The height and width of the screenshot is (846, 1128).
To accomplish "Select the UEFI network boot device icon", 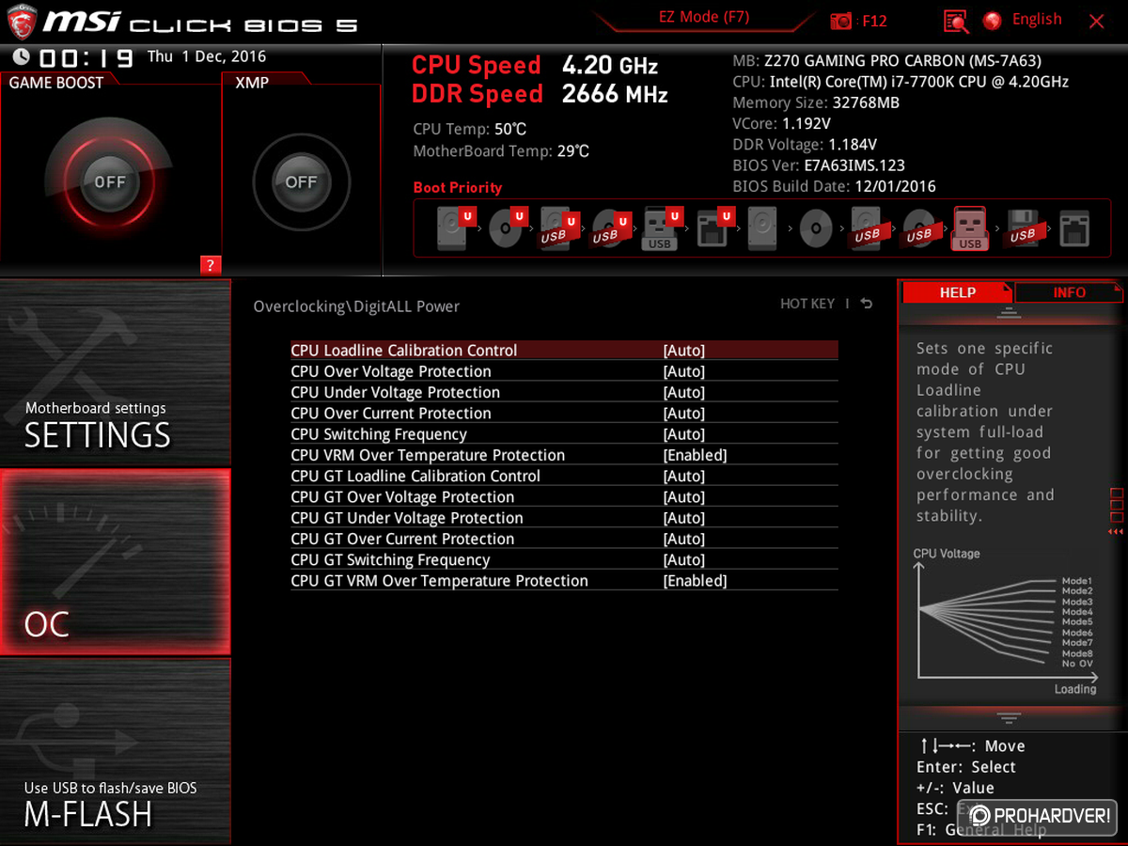I will 713,229.
